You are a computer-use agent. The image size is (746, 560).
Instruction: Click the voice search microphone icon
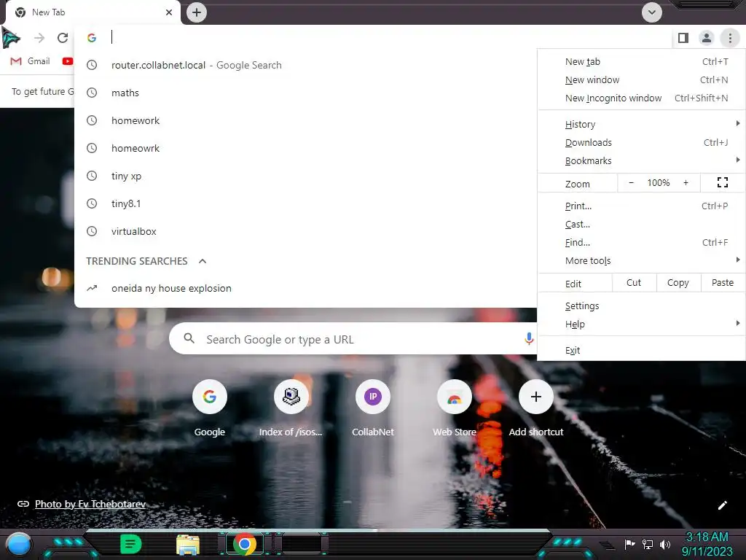pos(529,338)
